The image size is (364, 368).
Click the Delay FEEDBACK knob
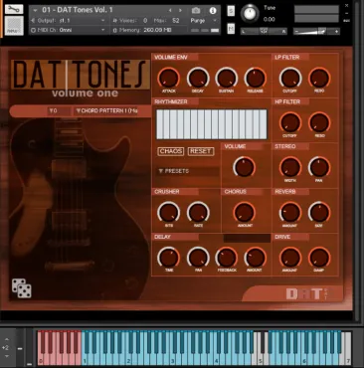coord(227,258)
